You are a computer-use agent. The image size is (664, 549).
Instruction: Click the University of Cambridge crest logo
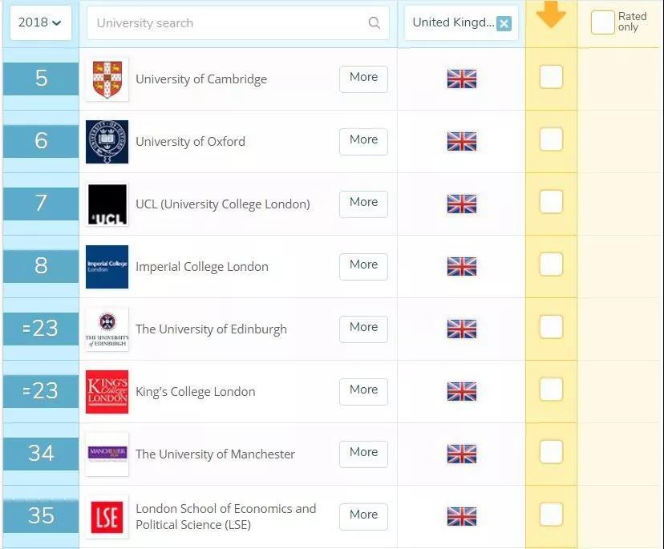[107, 79]
